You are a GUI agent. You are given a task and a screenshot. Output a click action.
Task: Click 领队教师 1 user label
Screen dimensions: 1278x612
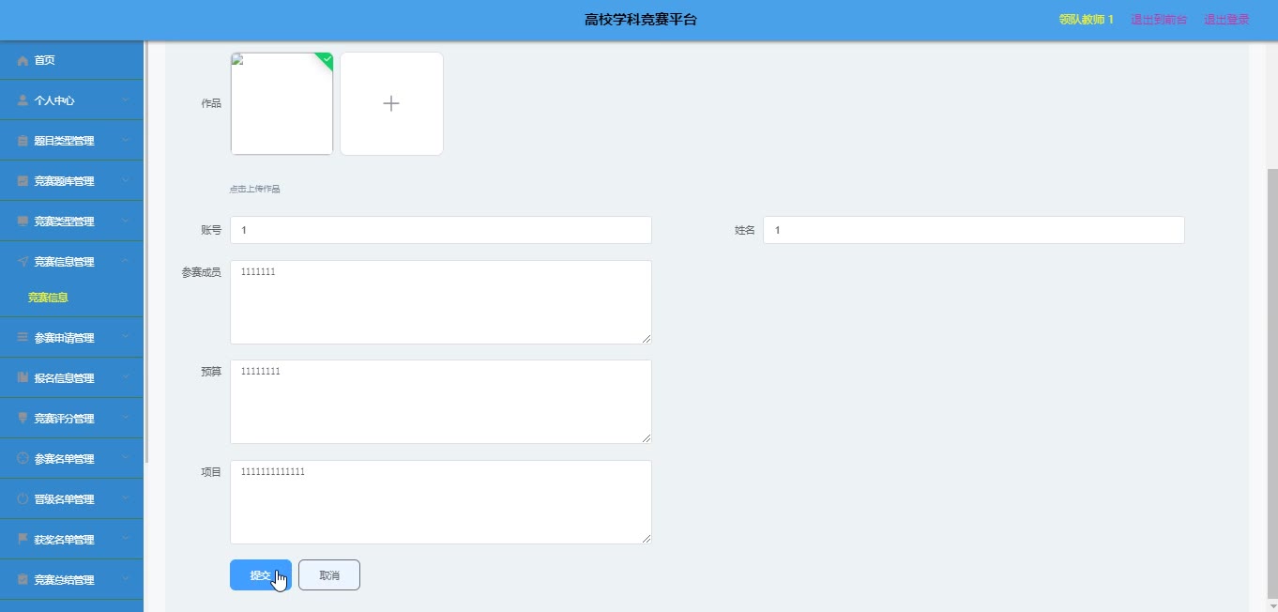(x=1086, y=20)
